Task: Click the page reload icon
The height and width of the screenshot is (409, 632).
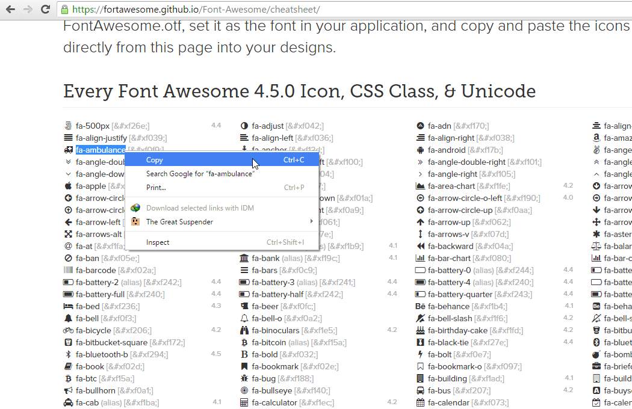Action: 45,10
